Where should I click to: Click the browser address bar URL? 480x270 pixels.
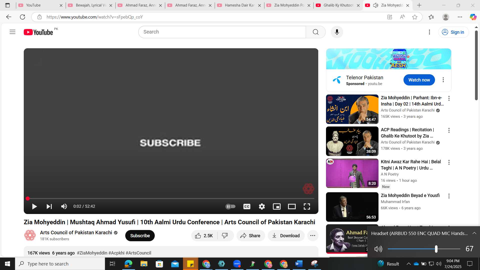95,17
